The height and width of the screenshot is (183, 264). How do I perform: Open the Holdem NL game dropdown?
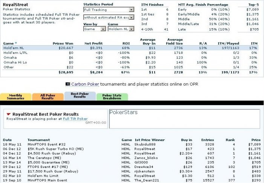coord(121,29)
